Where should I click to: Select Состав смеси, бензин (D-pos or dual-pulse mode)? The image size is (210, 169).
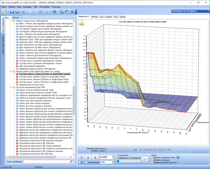pos(42,77)
